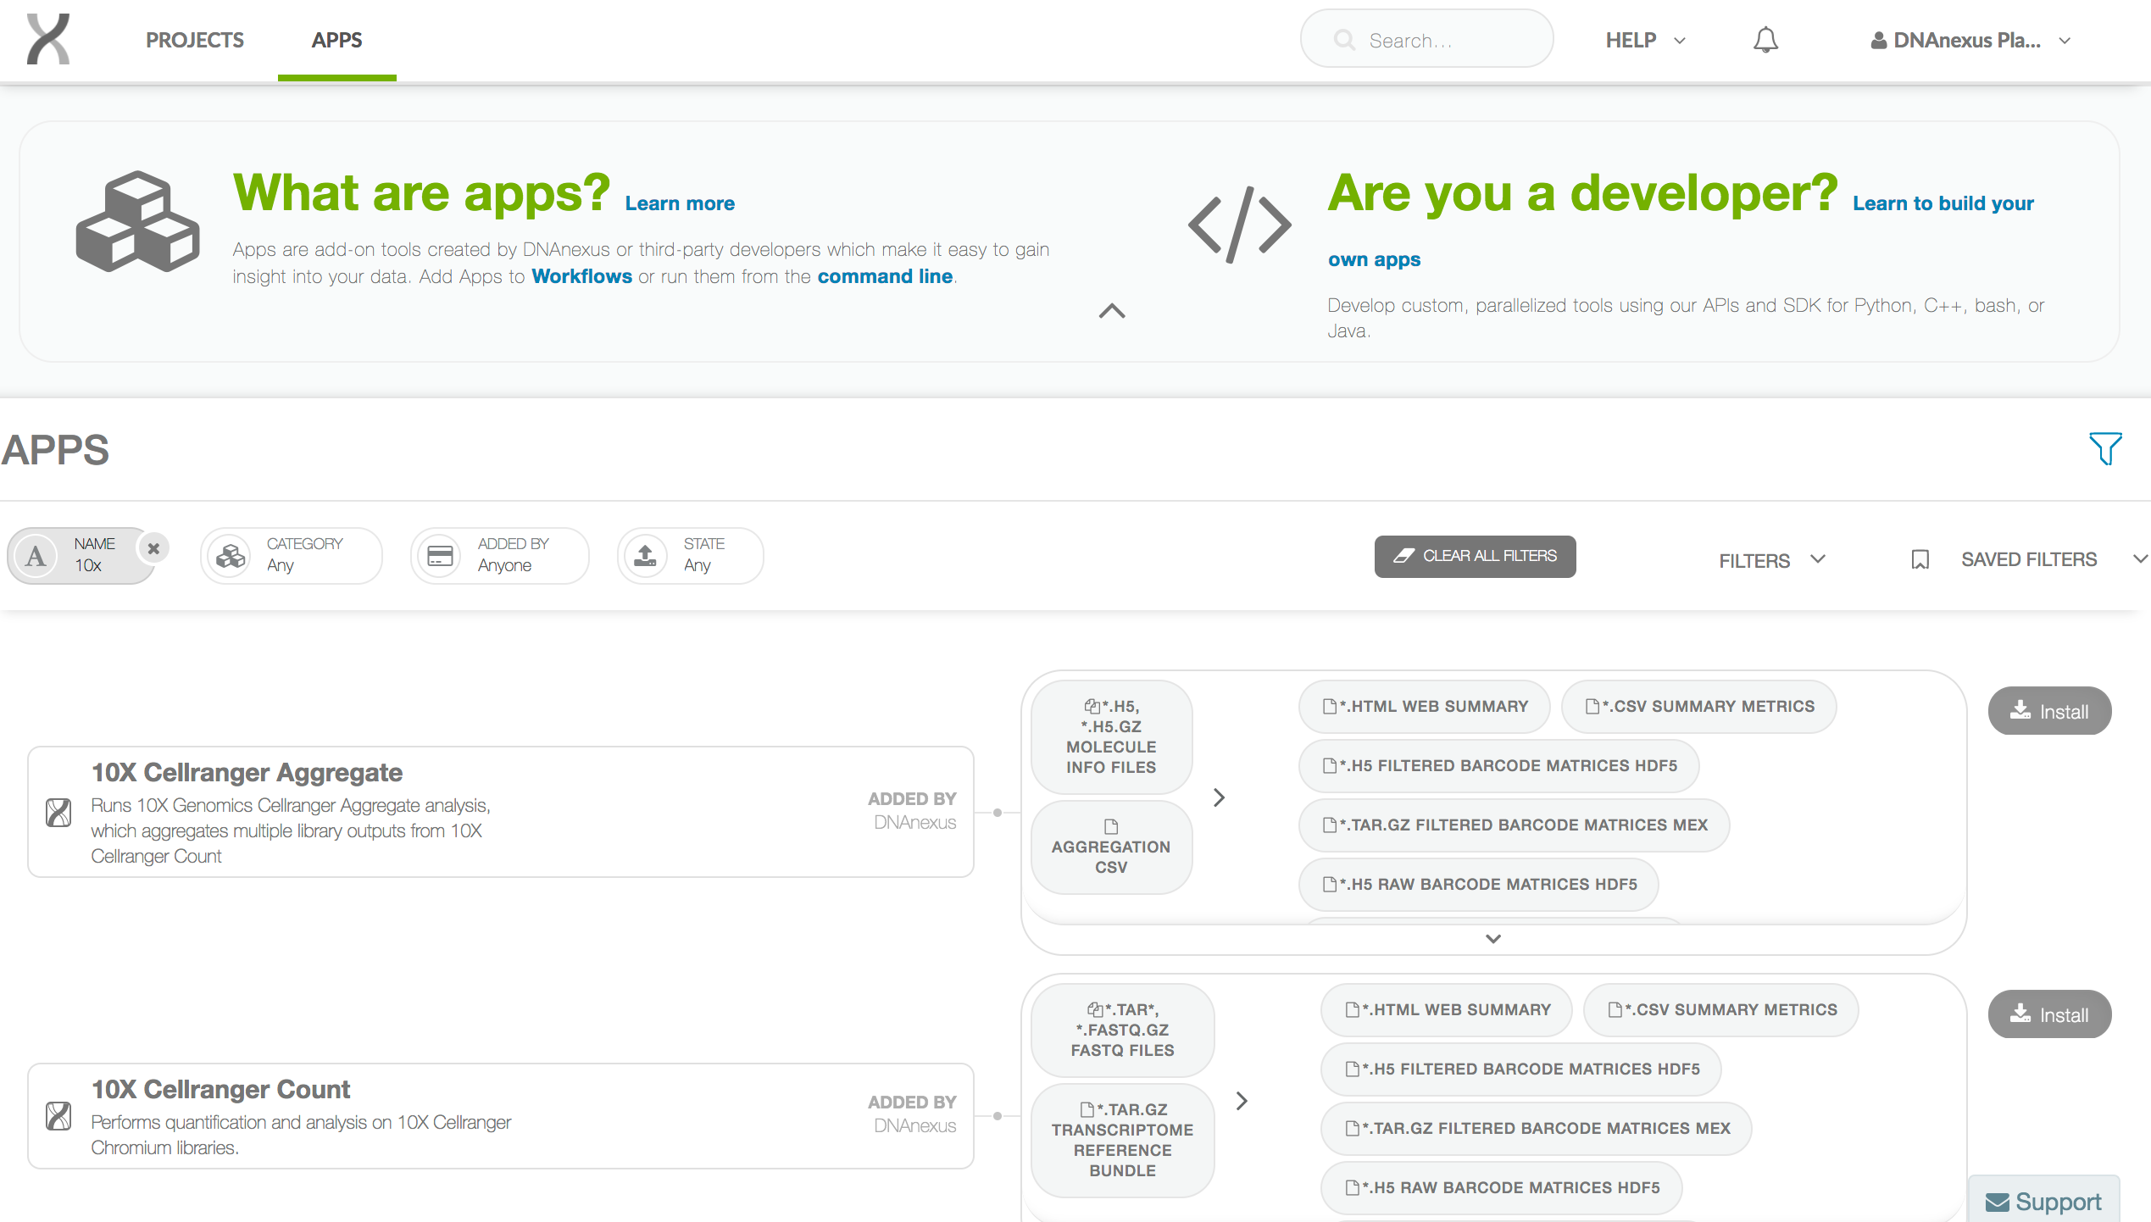Click Aggregate *.CSV SUMMARY METRICS output
The width and height of the screenshot is (2151, 1222).
[x=1699, y=706]
